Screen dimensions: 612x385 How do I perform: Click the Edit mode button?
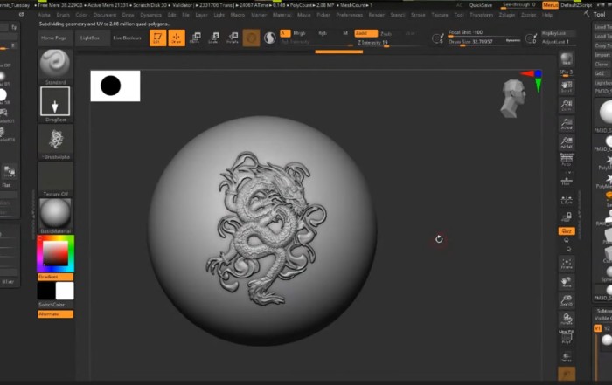click(157, 38)
